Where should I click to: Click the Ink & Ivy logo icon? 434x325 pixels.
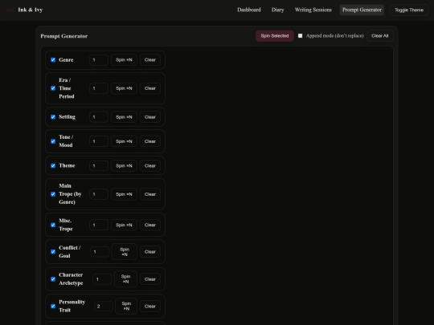tap(10, 10)
